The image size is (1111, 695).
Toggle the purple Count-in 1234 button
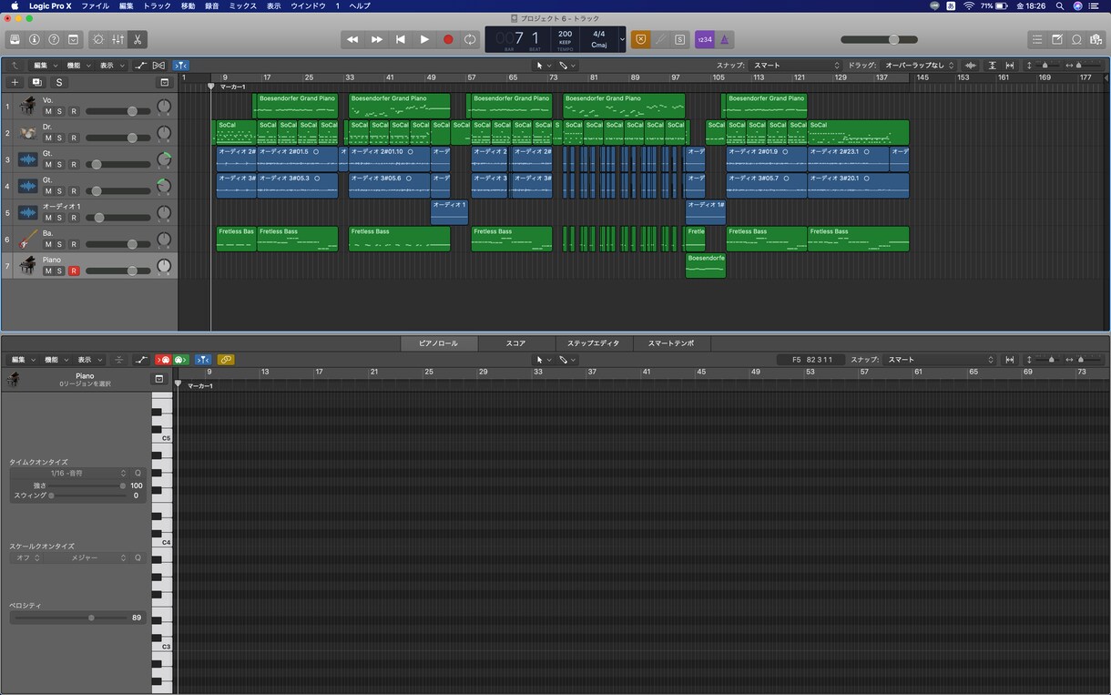(x=704, y=39)
